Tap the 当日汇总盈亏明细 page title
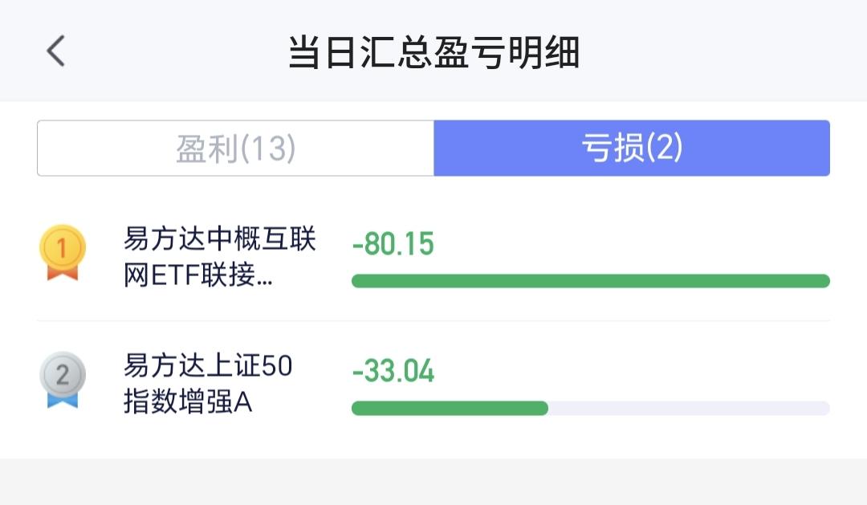 [x=433, y=53]
